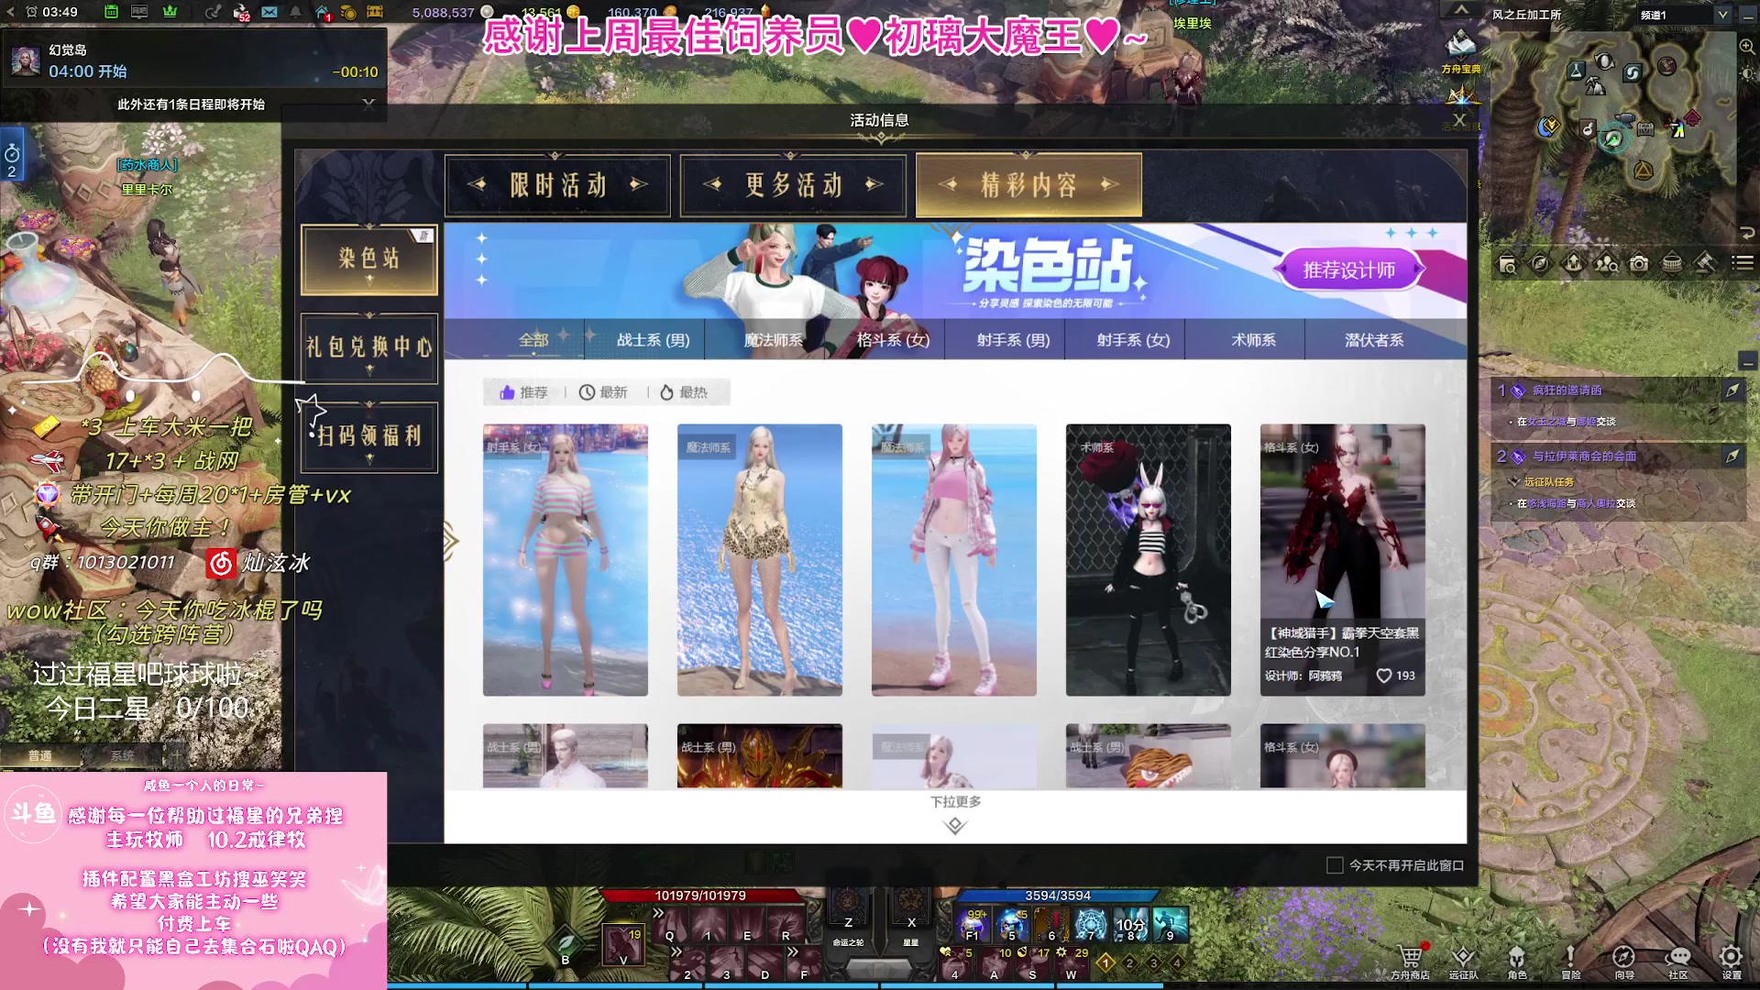Open the mail envelope icon on top bar
Image resolution: width=1760 pixels, height=990 pixels.
[x=269, y=13]
